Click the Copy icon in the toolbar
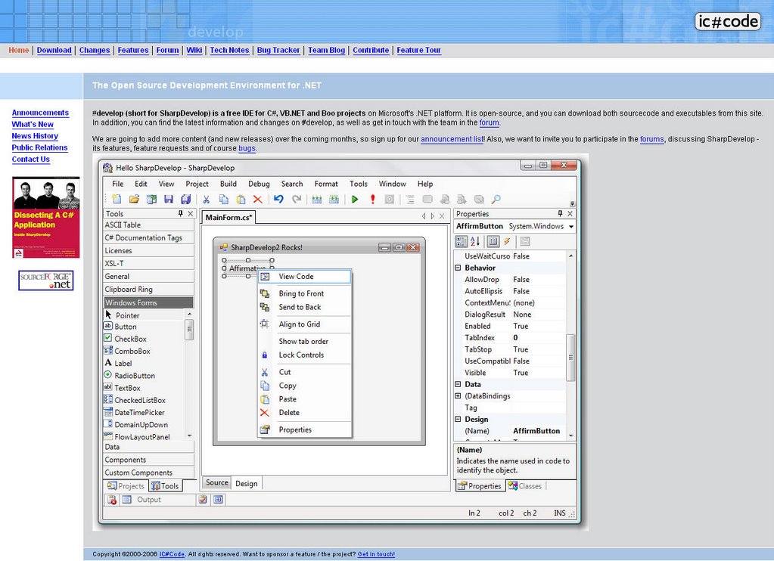 pos(224,200)
